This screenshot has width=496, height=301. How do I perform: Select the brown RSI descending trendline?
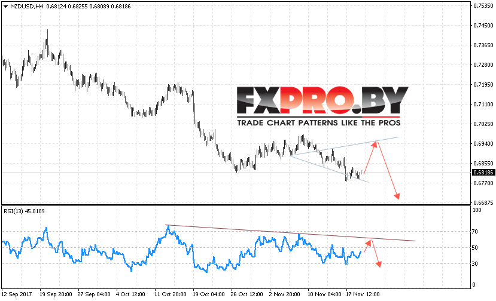coord(290,233)
